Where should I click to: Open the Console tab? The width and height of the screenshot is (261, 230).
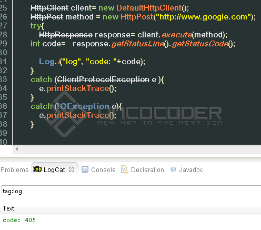(x=103, y=170)
